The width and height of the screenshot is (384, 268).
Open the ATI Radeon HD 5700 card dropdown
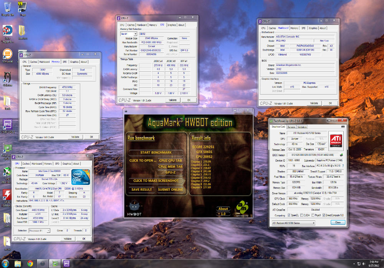293,223
